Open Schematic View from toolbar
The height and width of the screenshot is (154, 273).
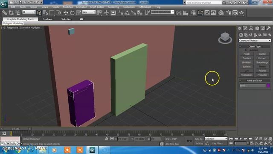[213, 13]
